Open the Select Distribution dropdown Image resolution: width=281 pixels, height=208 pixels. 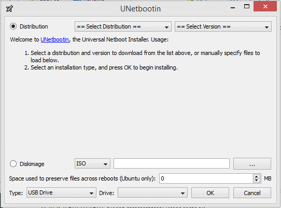click(x=123, y=26)
